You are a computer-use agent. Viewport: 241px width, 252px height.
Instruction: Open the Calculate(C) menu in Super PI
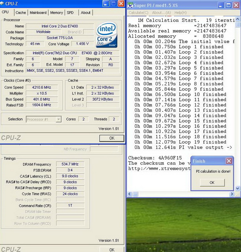pos(139,13)
